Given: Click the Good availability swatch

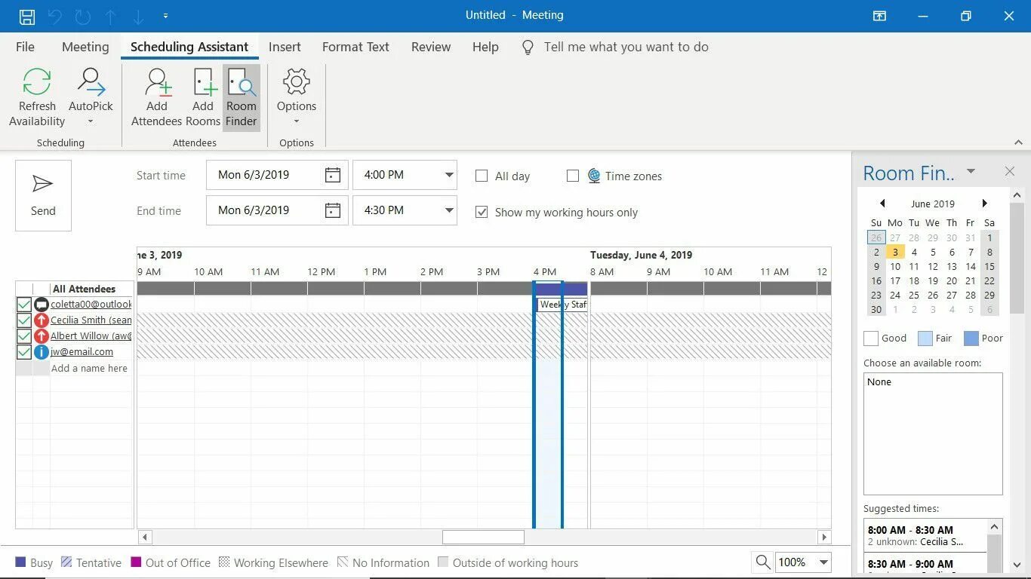Looking at the screenshot, I should click(x=871, y=339).
